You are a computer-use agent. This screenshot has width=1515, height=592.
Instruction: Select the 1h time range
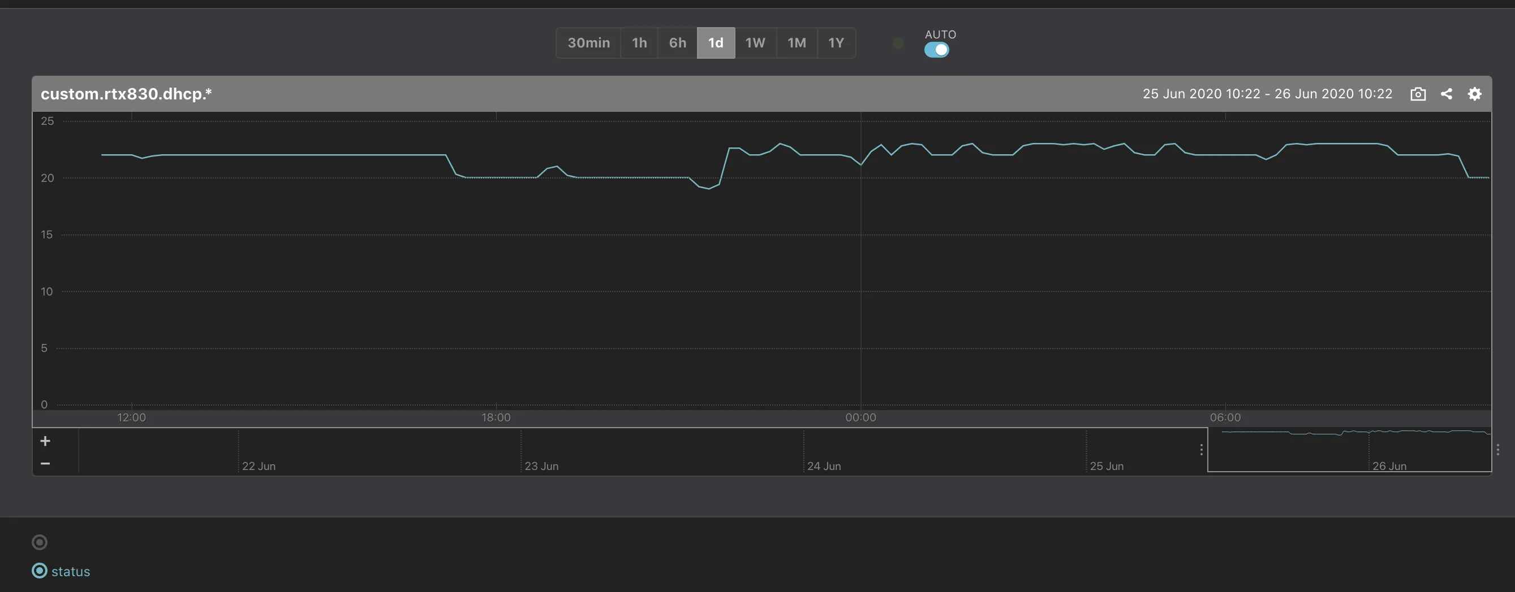click(x=639, y=43)
